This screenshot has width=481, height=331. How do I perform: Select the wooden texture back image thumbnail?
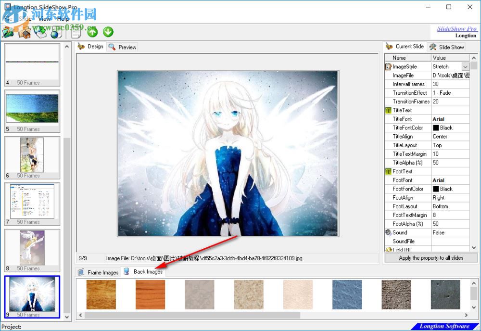click(x=101, y=294)
